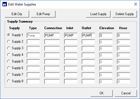Click the Supply 6 Elevation field
Screen dimensions: 140x99
coord(106,68)
